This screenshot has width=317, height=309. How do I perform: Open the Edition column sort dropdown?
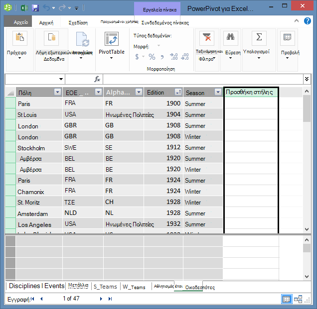pyautogui.click(x=178, y=92)
